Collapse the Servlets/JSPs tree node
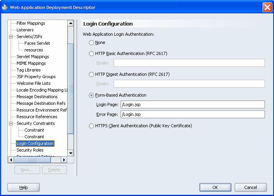The image size is (274, 196). coord(11,37)
